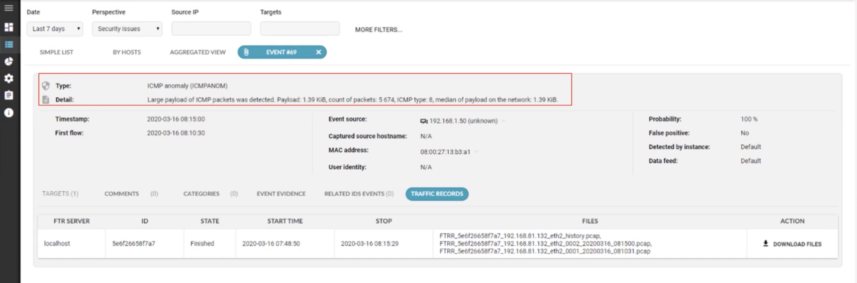Click the download icon beside Download Files
Viewport: 857px width, 283px height.
765,244
